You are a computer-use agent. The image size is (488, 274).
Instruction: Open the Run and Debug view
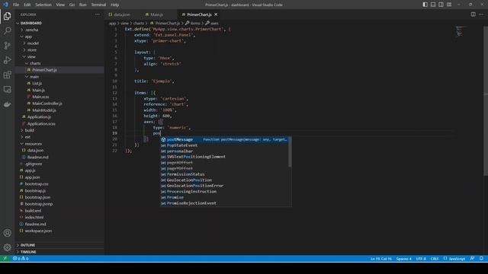7,60
